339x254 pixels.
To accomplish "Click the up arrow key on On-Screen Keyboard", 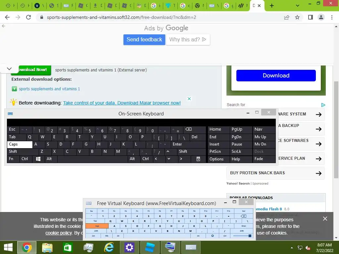I will coord(168,151).
